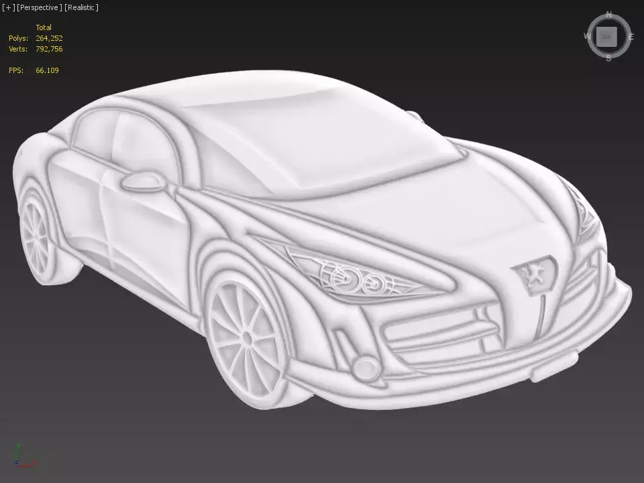Click the FPS value 66.109

47,70
